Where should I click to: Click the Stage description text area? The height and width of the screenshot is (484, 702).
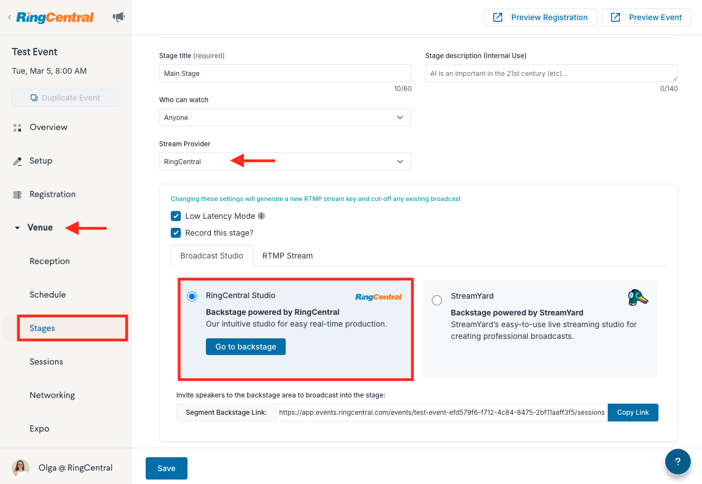pyautogui.click(x=551, y=73)
